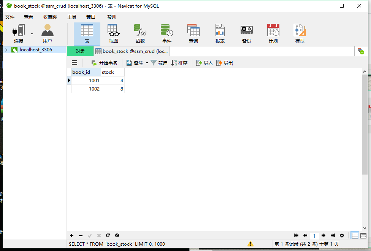This screenshot has height=251, width=371.
Task: Switch to the Objects (对象) tab
Action: pyautogui.click(x=80, y=51)
